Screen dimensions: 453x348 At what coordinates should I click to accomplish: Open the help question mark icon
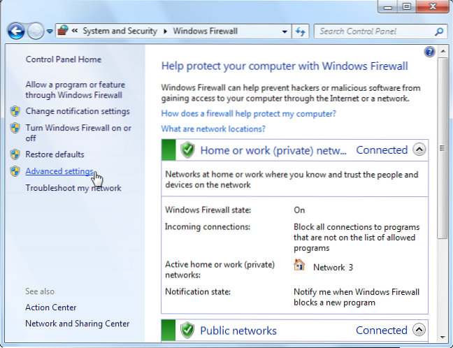tap(430, 52)
